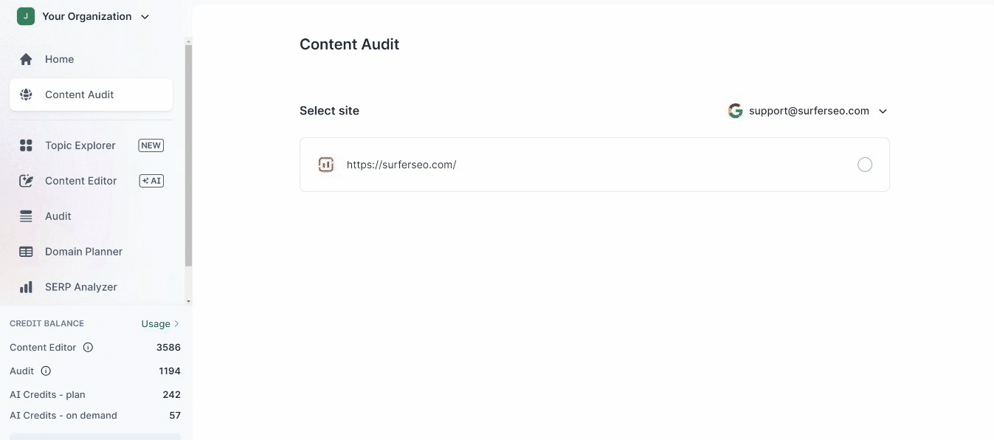The image size is (994, 440).
Task: Click the AI badge beside Content Editor
Action: coord(151,181)
